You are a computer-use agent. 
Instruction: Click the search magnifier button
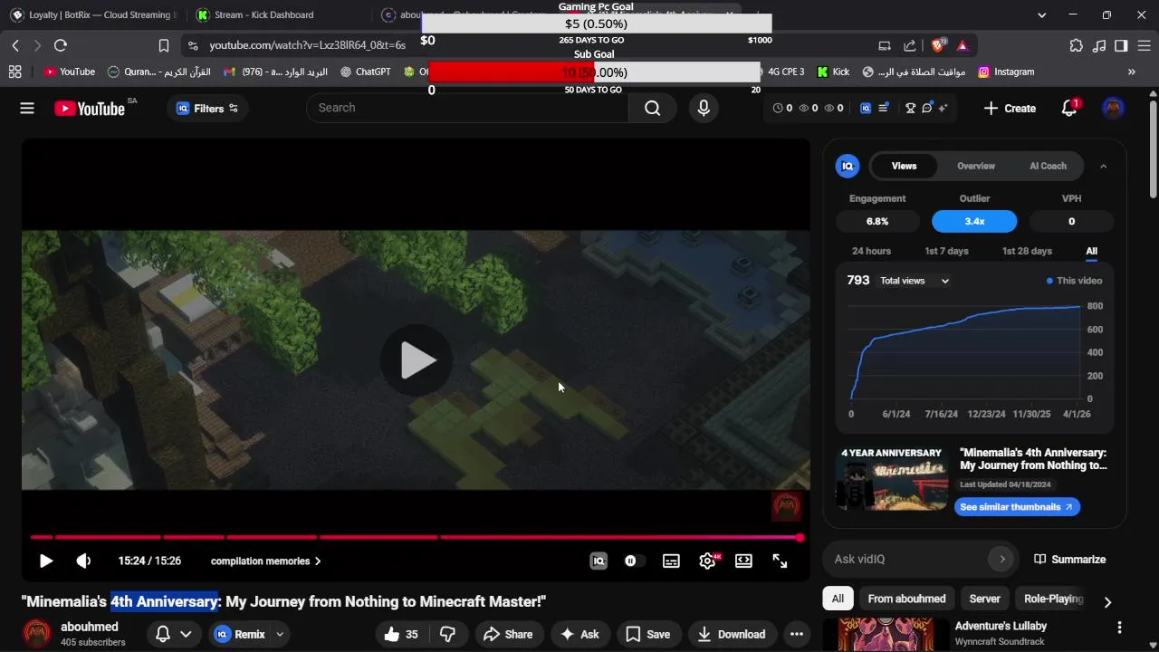coord(653,108)
